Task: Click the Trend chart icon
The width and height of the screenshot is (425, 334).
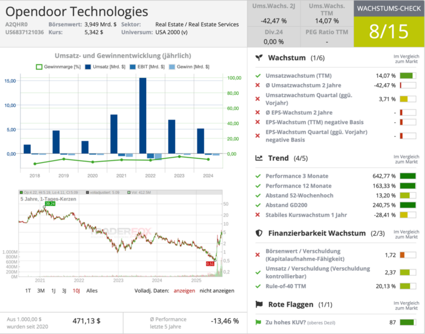Action: point(259,158)
